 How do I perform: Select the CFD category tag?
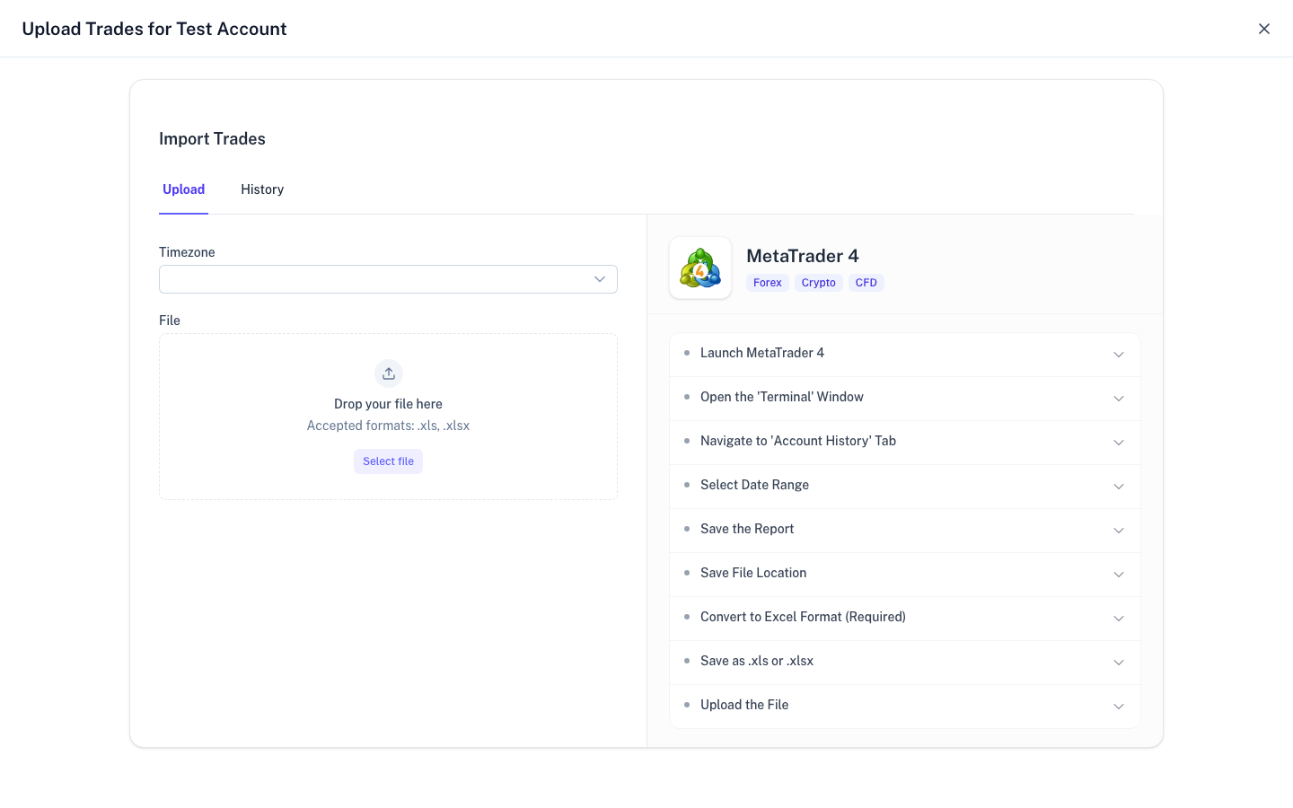(x=866, y=282)
